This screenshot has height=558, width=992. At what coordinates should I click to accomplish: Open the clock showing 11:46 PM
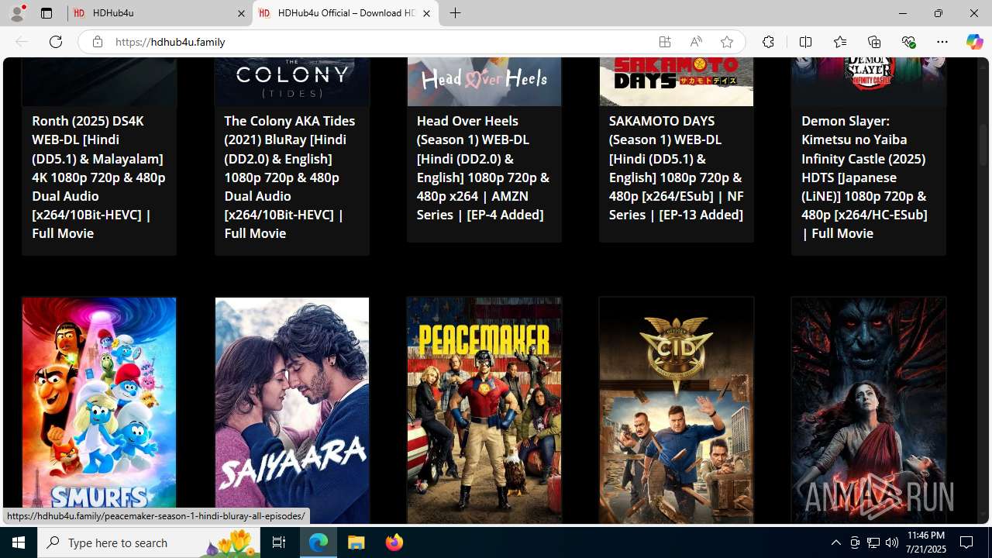[925, 542]
